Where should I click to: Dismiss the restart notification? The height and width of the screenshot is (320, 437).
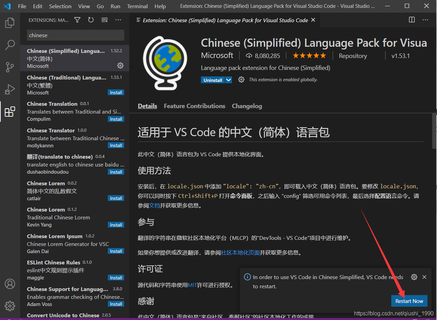point(424,277)
